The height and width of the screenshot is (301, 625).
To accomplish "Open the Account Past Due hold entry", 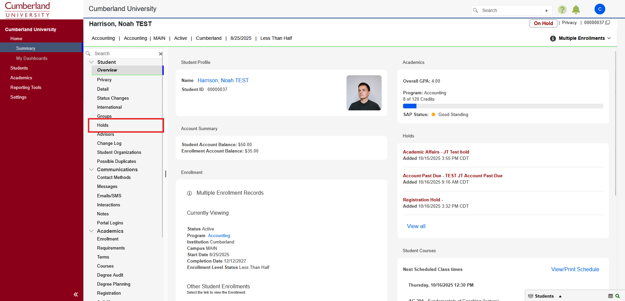I will point(453,176).
